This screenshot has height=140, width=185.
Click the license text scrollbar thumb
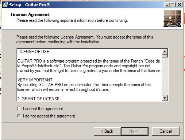(x=165, y=56)
